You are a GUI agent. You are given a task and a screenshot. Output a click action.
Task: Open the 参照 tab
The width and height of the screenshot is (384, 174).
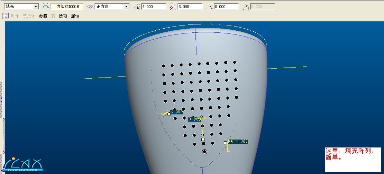point(43,16)
